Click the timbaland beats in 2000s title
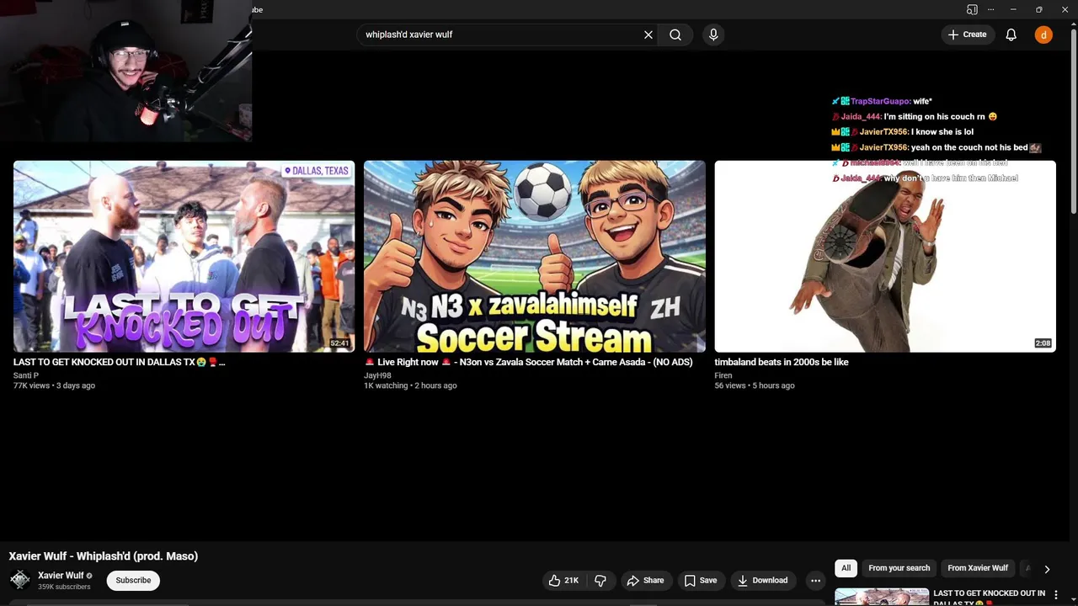Image resolution: width=1078 pixels, height=606 pixels. (782, 362)
